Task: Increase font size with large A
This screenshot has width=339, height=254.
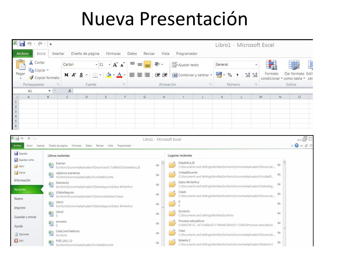Action: pyautogui.click(x=115, y=65)
